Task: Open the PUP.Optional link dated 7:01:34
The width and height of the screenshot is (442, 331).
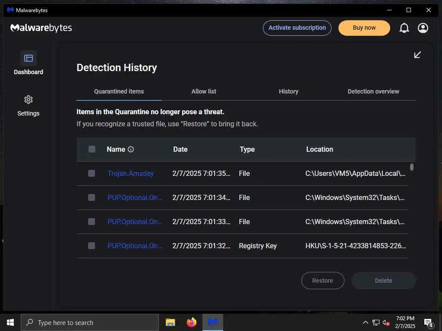Action: tap(135, 197)
